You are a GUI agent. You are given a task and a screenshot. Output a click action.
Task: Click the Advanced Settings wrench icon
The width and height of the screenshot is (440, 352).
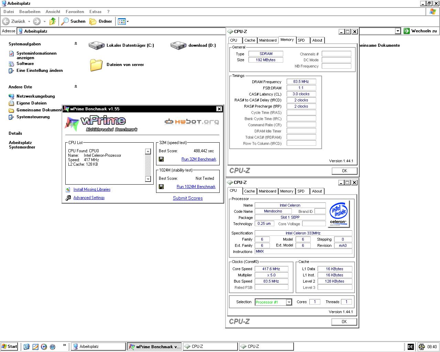click(x=68, y=198)
